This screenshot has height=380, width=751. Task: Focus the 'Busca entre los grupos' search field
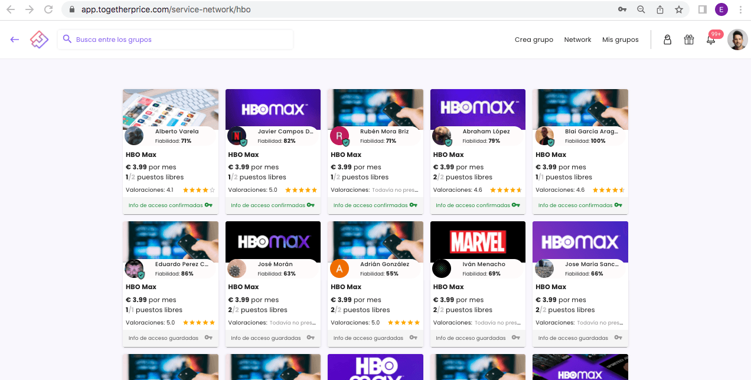(x=175, y=40)
